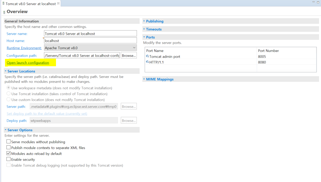Screen dimensions: 321x182
Task: Click the HTTP/1.1 port row icon
Action: (x=147, y=62)
